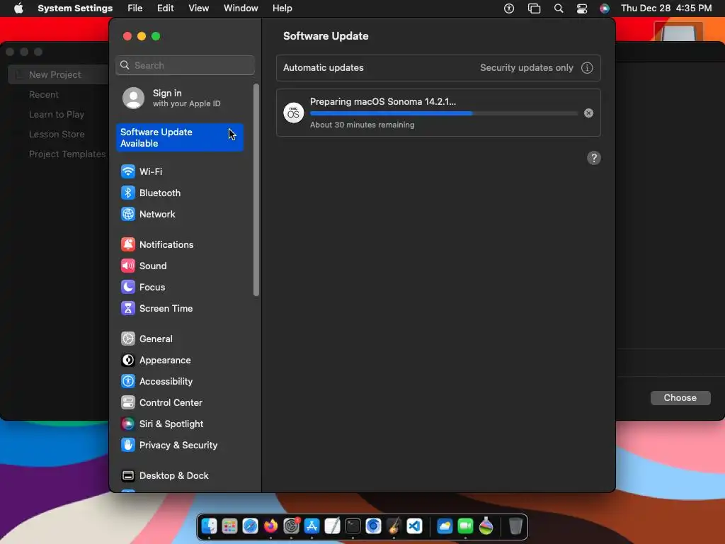The image size is (725, 544).
Task: Open Weather app from the Dock
Action: pos(445,526)
